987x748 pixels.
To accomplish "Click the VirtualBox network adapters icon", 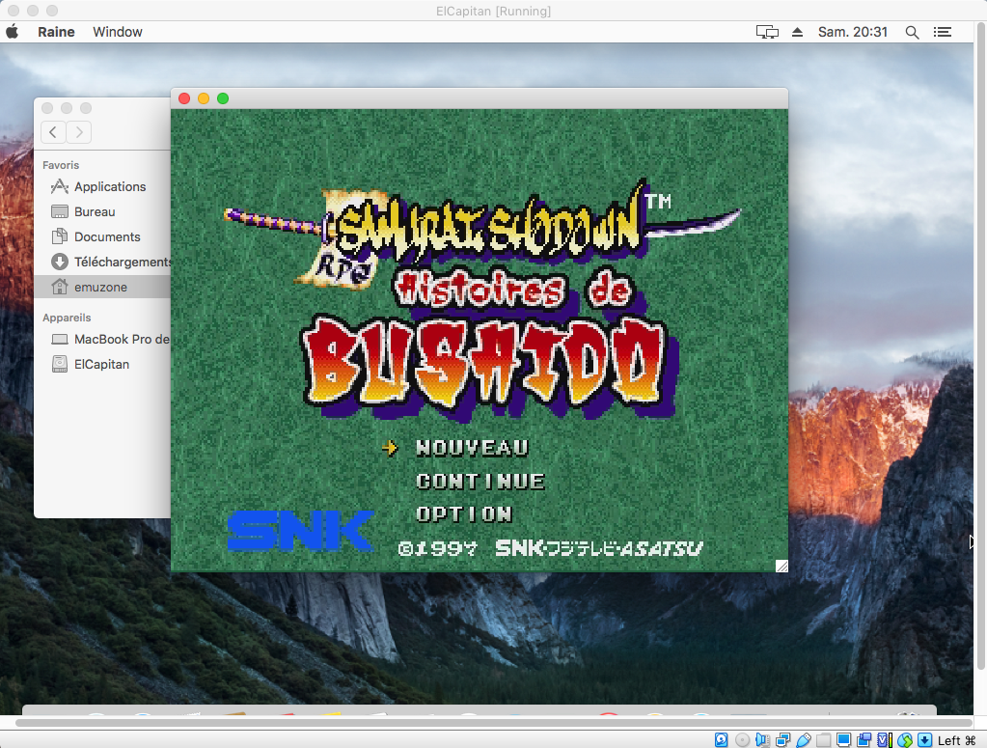I will pos(782,740).
